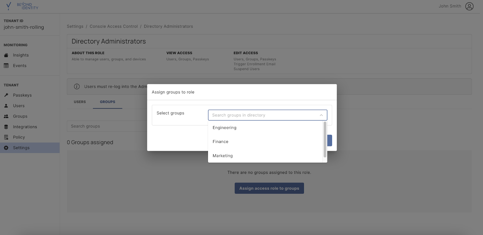Click the Insights icon in sidebar

click(x=6, y=55)
